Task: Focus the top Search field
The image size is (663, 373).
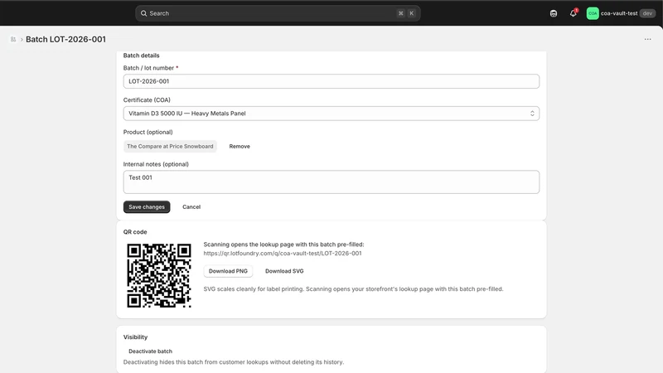Action: pyautogui.click(x=278, y=13)
